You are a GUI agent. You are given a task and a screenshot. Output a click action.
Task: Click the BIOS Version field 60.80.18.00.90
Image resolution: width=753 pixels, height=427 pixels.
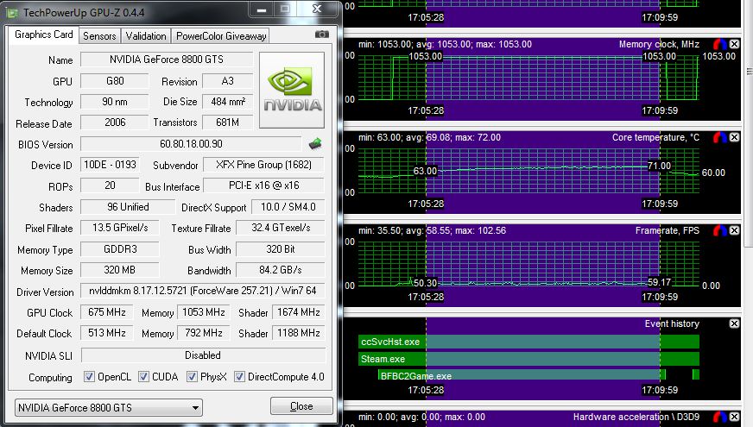(191, 144)
